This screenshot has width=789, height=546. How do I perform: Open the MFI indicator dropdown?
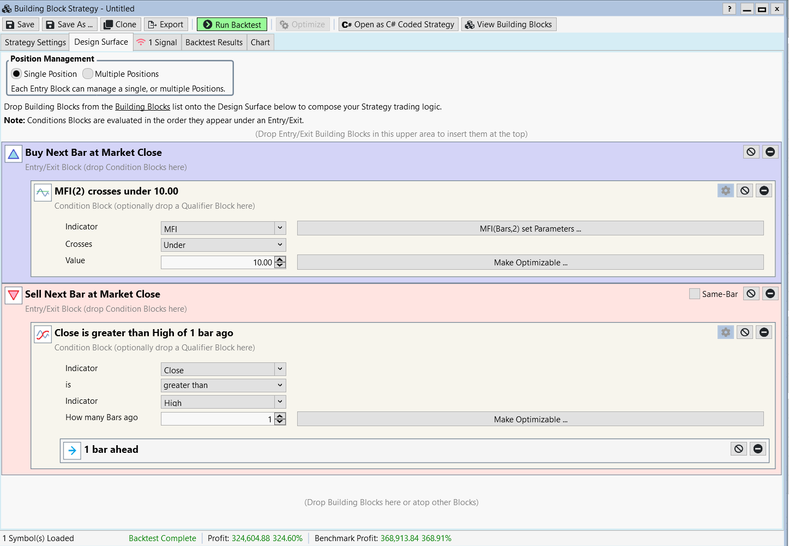(280, 228)
